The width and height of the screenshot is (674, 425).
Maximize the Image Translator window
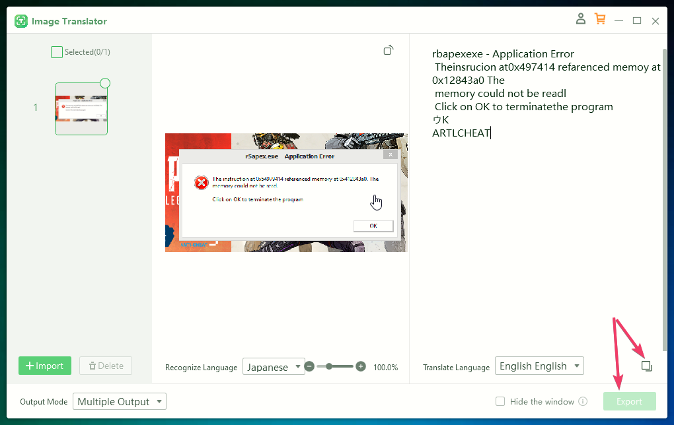click(637, 20)
